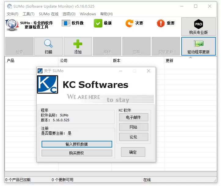Click the 购买授权 button

tap(77, 153)
